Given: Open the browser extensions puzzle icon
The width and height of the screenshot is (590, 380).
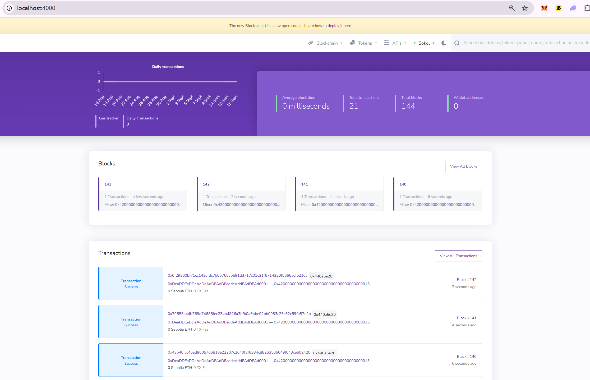Looking at the screenshot, I should (587, 8).
